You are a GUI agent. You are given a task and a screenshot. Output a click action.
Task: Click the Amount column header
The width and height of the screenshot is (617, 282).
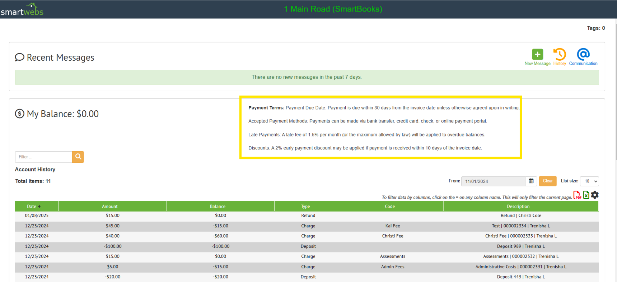[x=109, y=207]
